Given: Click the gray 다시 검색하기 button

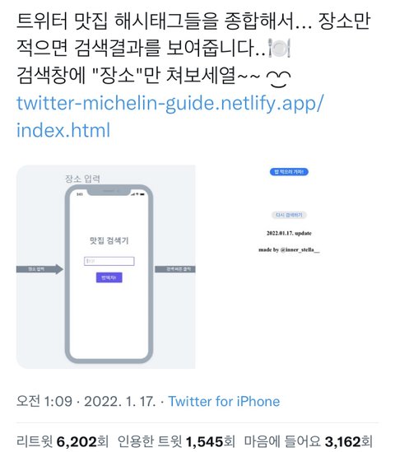Looking at the screenshot, I should coord(289,215).
